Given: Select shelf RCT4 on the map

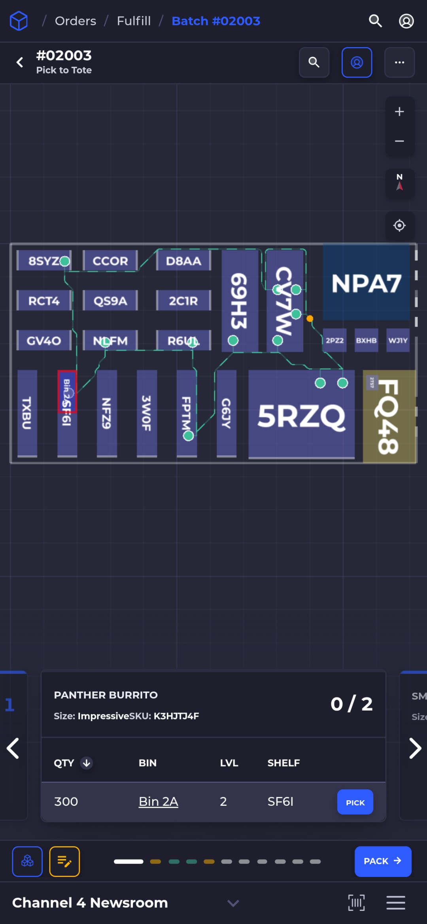Looking at the screenshot, I should [x=44, y=300].
